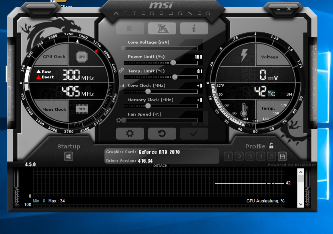The width and height of the screenshot is (333, 234).
Task: Click graph scrollbar up arrow
Action: (x=301, y=172)
